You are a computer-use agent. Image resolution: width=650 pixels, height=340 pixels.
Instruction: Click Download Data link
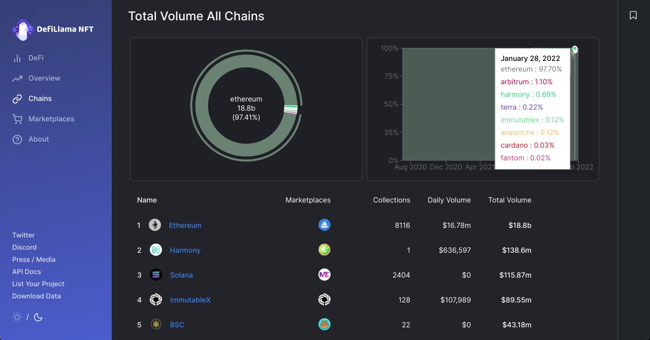click(x=37, y=296)
